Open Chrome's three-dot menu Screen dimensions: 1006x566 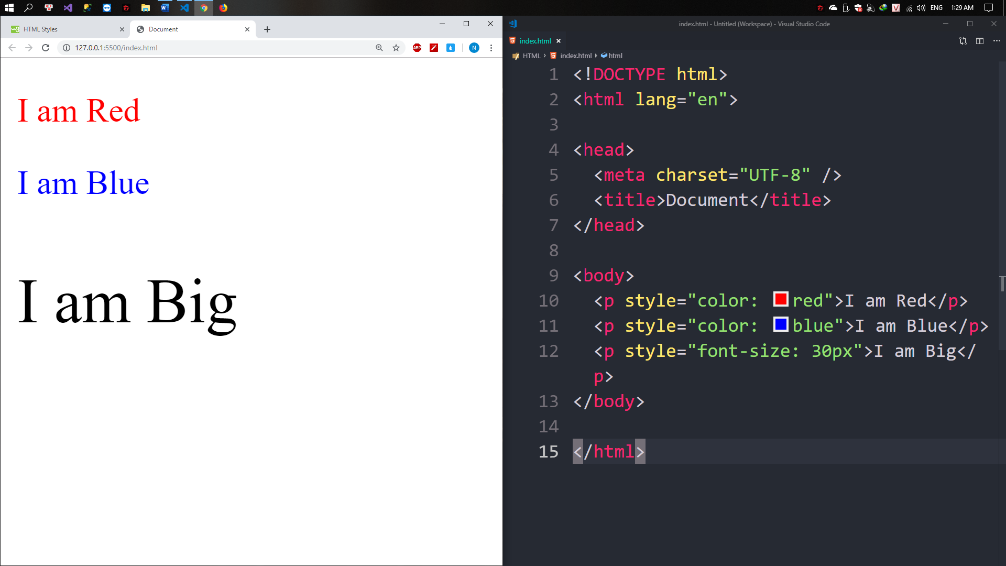[491, 48]
